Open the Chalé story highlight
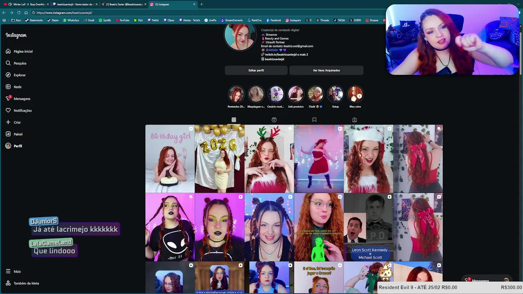This screenshot has height=294, width=523. [315, 97]
